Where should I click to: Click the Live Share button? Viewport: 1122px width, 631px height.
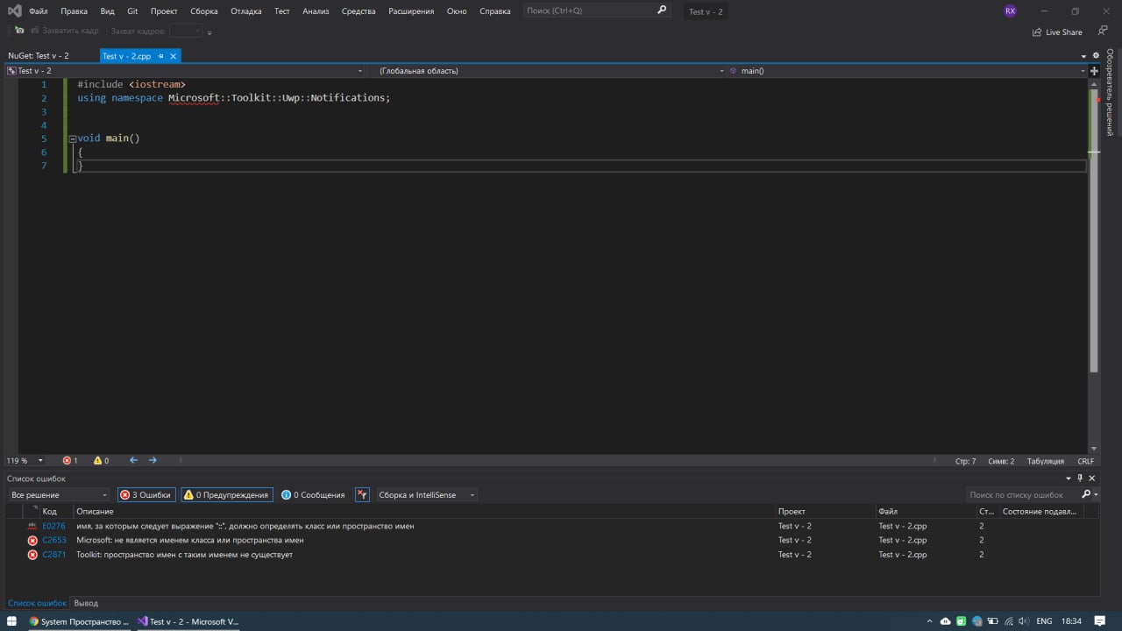(x=1057, y=32)
